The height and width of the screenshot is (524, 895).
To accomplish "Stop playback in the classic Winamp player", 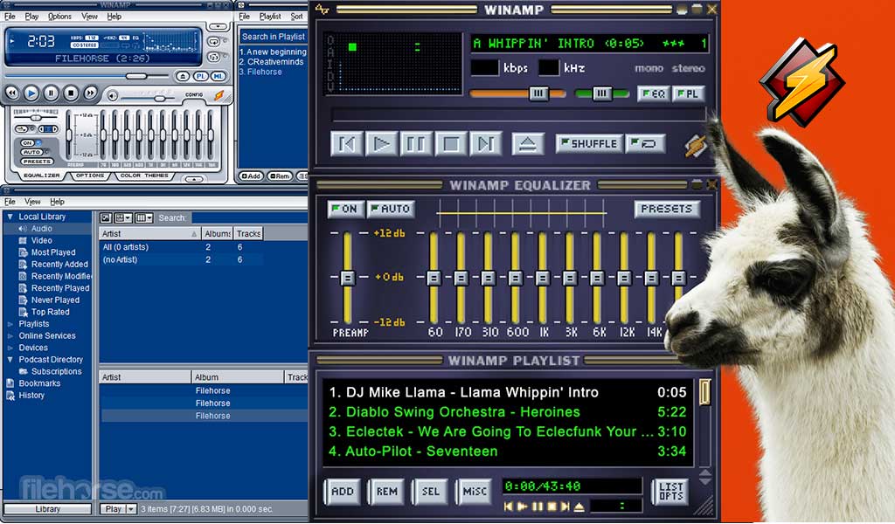I will (451, 144).
